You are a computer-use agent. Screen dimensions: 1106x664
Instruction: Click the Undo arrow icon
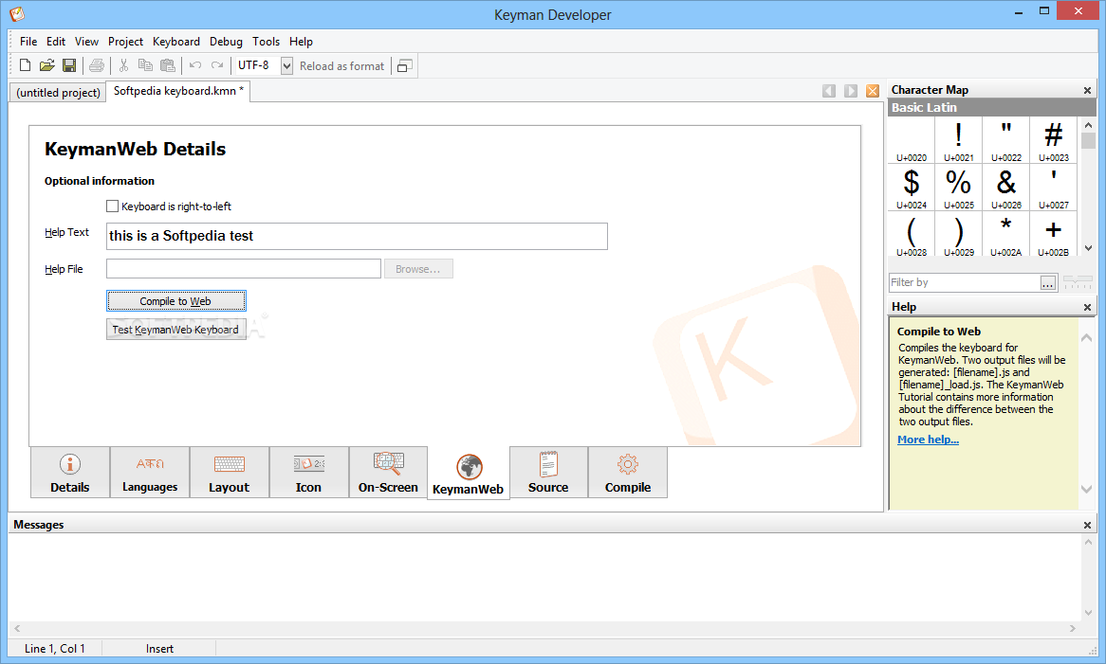[195, 65]
